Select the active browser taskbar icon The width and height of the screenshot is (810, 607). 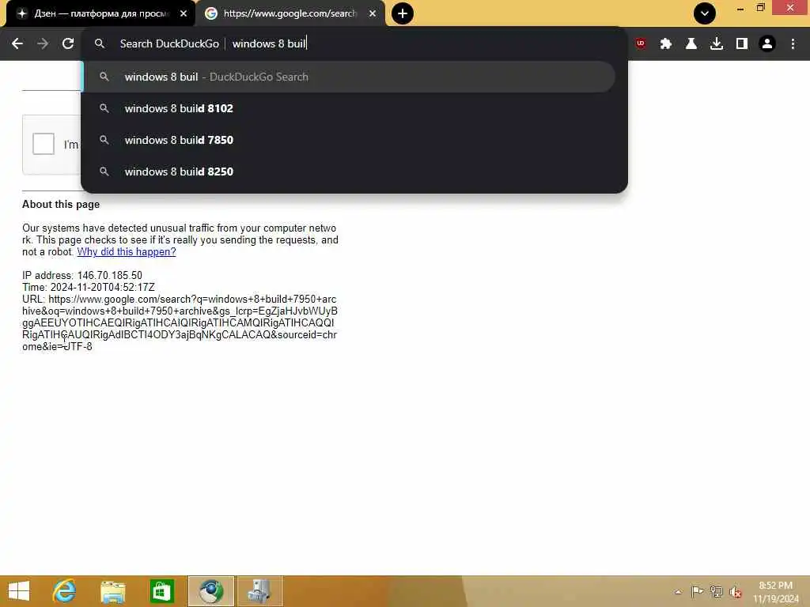tap(211, 591)
